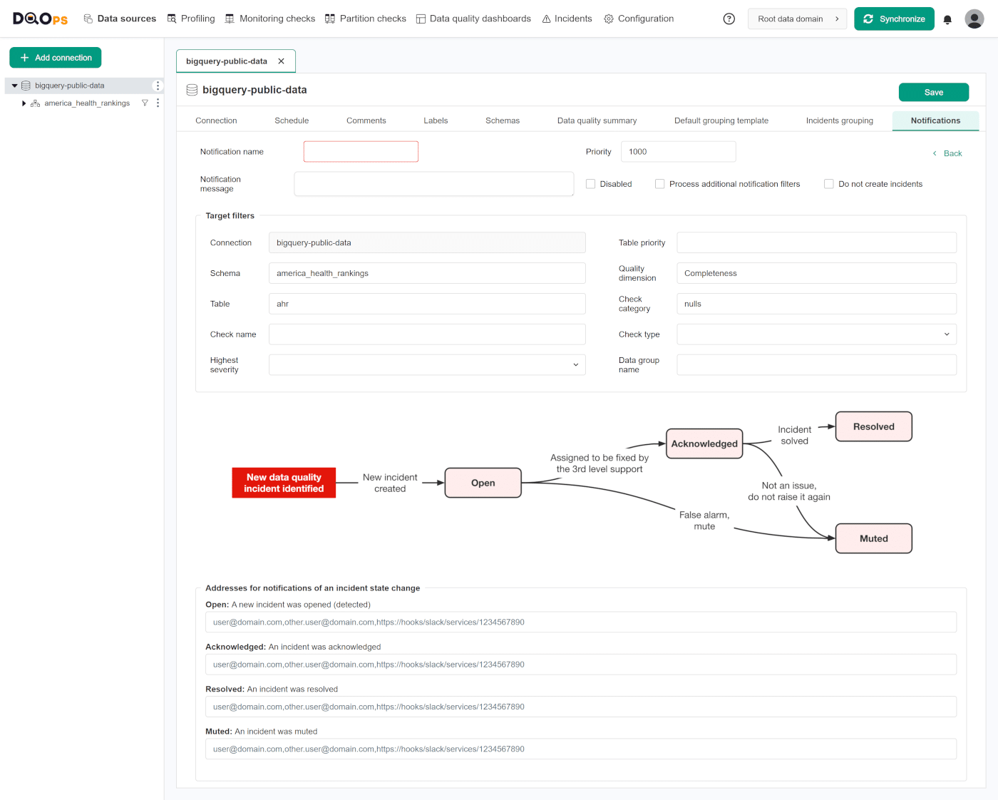Screen dimensions: 998x800
Task: Click the Profiling magnifier icon
Action: 172,19
